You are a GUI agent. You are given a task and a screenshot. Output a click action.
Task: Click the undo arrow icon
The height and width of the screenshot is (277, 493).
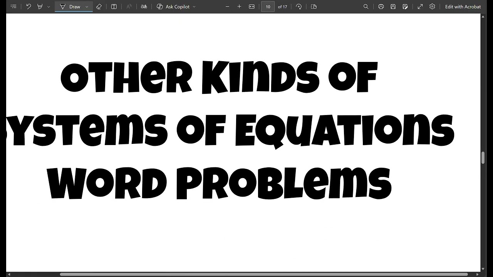point(28,7)
